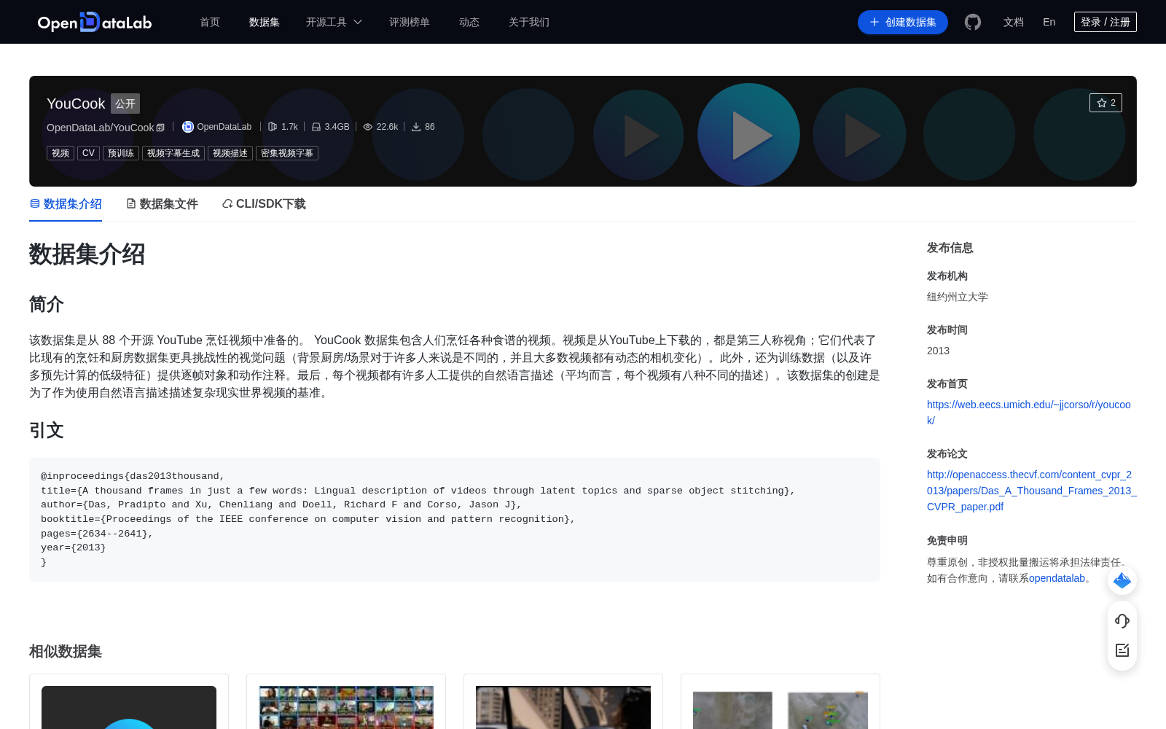This screenshot has height=729, width=1166.
Task: Click the YouCook dataset title
Action: tap(76, 104)
